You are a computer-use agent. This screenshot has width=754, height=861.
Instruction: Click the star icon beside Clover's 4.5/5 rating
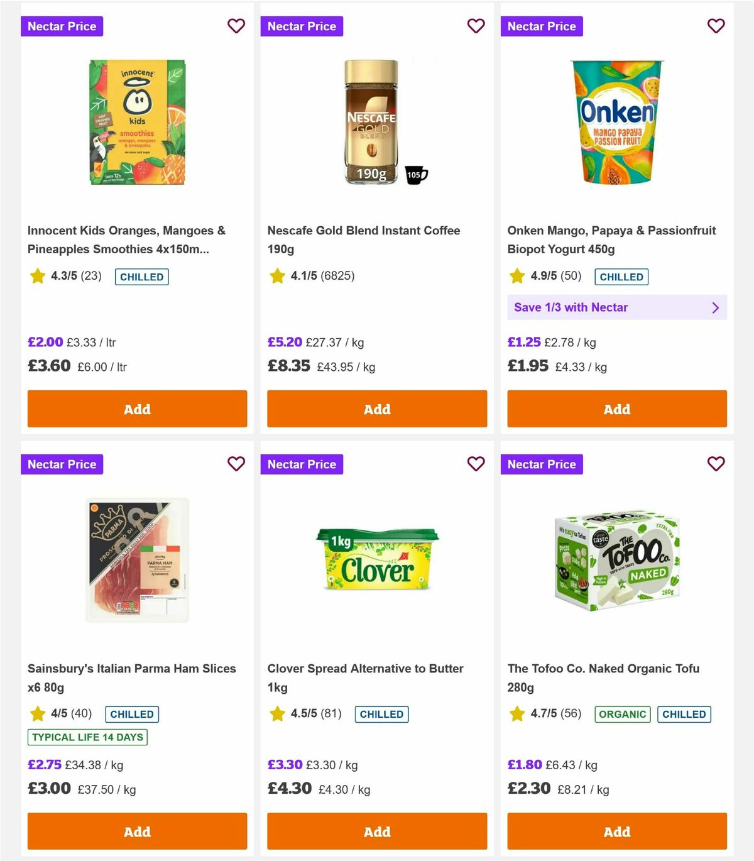click(277, 713)
